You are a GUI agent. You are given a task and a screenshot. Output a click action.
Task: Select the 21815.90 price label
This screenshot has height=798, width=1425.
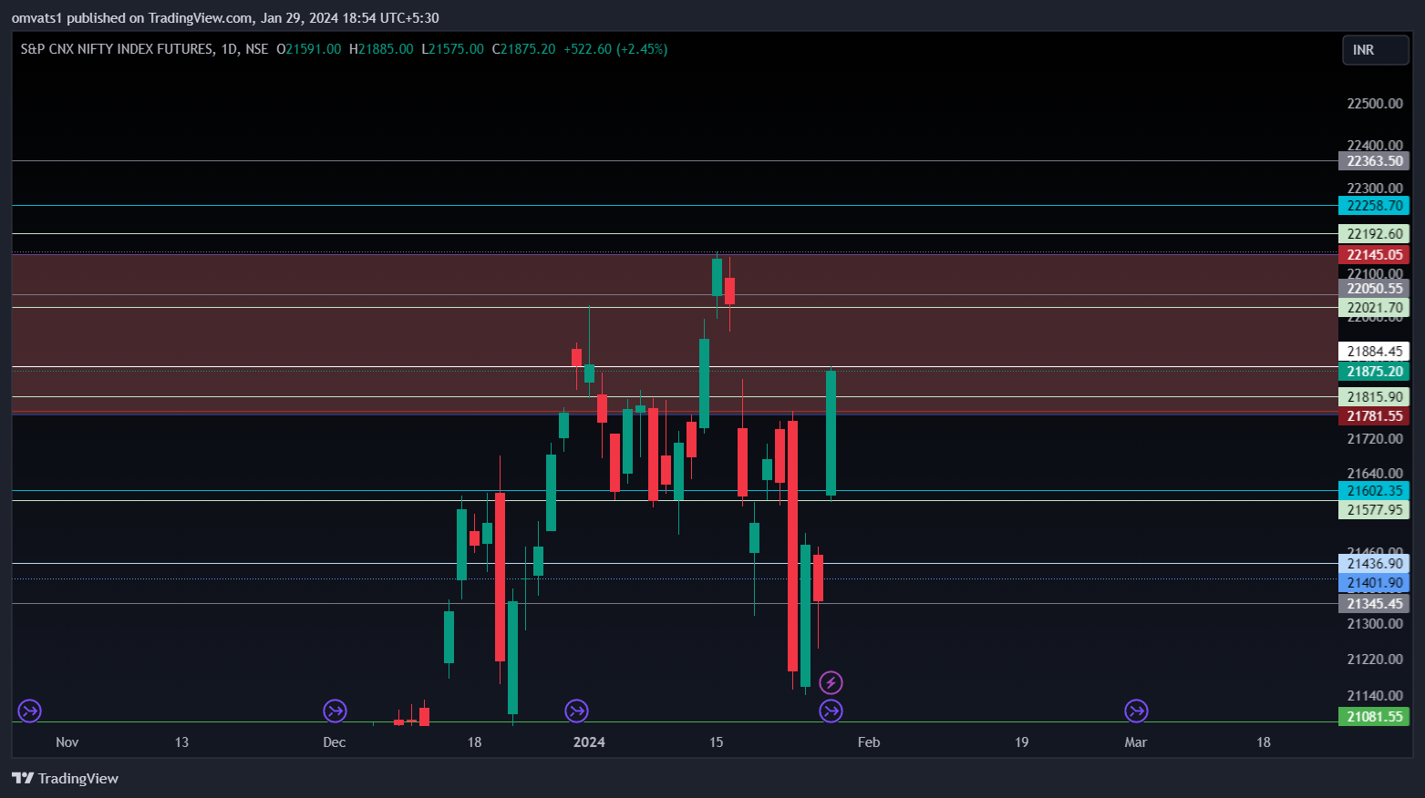(x=1374, y=397)
